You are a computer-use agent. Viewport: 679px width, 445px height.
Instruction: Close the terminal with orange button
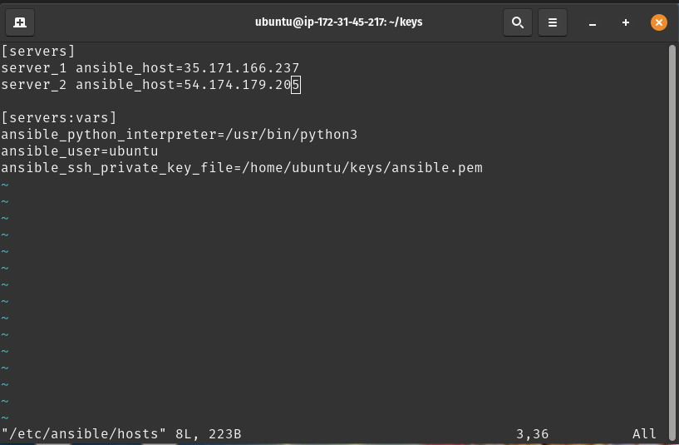coord(659,22)
